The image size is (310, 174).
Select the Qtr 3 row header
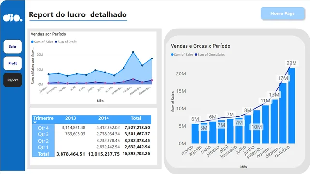coord(43,134)
